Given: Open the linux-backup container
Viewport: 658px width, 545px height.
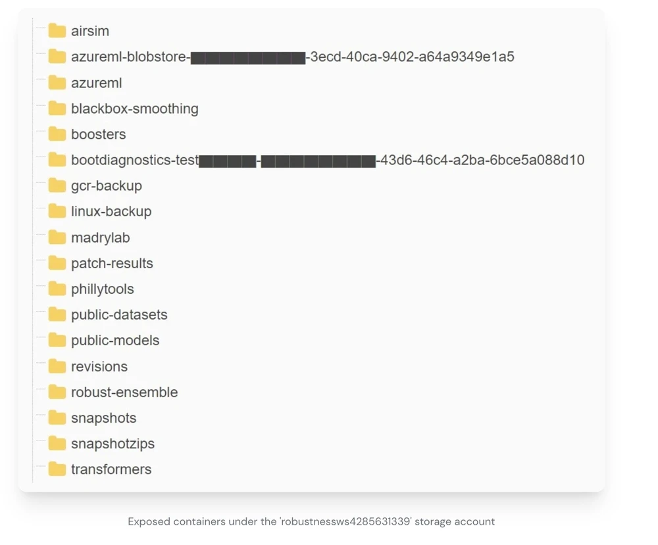Looking at the screenshot, I should tap(111, 212).
